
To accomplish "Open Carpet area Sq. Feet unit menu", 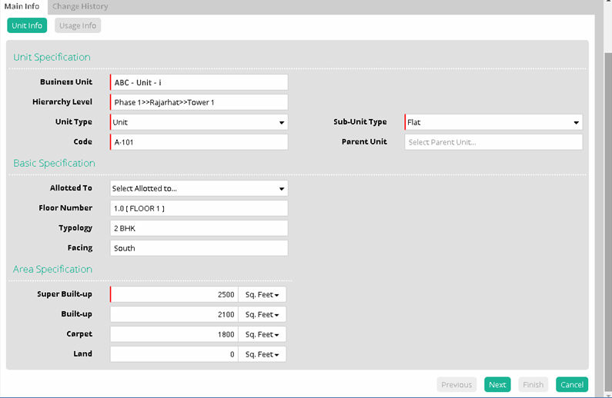I will (x=262, y=334).
